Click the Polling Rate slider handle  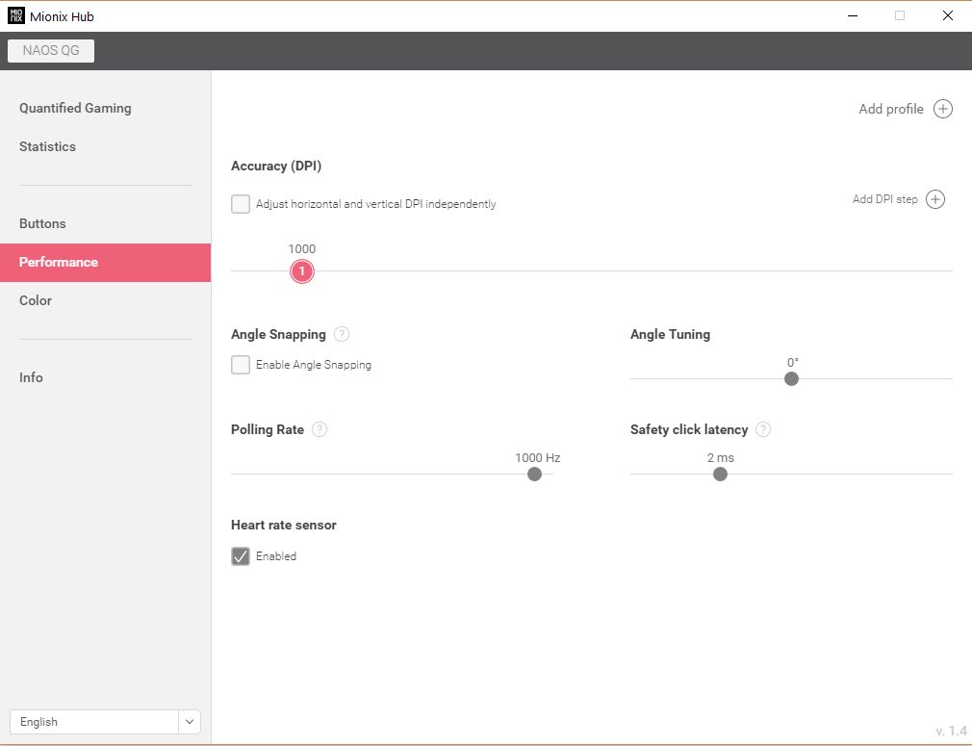534,475
